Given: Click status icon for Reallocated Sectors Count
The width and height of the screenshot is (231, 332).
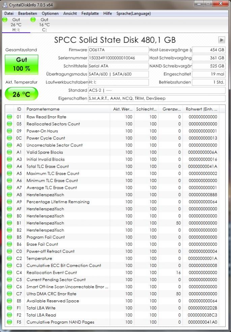Looking at the screenshot, I should pyautogui.click(x=9, y=124).
